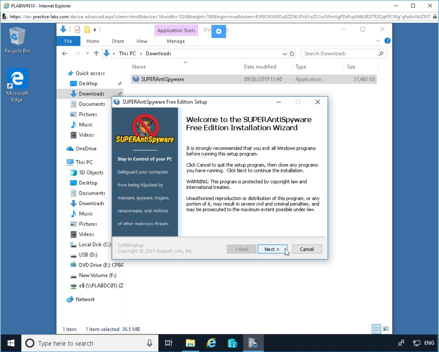Open DVD Drive (E:) in navigation pane
The width and height of the screenshot is (439, 352).
coord(101,265)
